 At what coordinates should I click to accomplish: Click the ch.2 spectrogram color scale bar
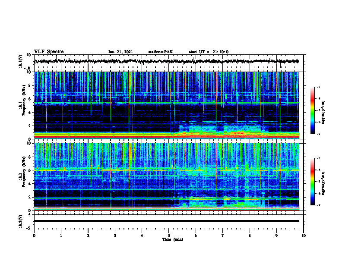[x=313, y=182]
